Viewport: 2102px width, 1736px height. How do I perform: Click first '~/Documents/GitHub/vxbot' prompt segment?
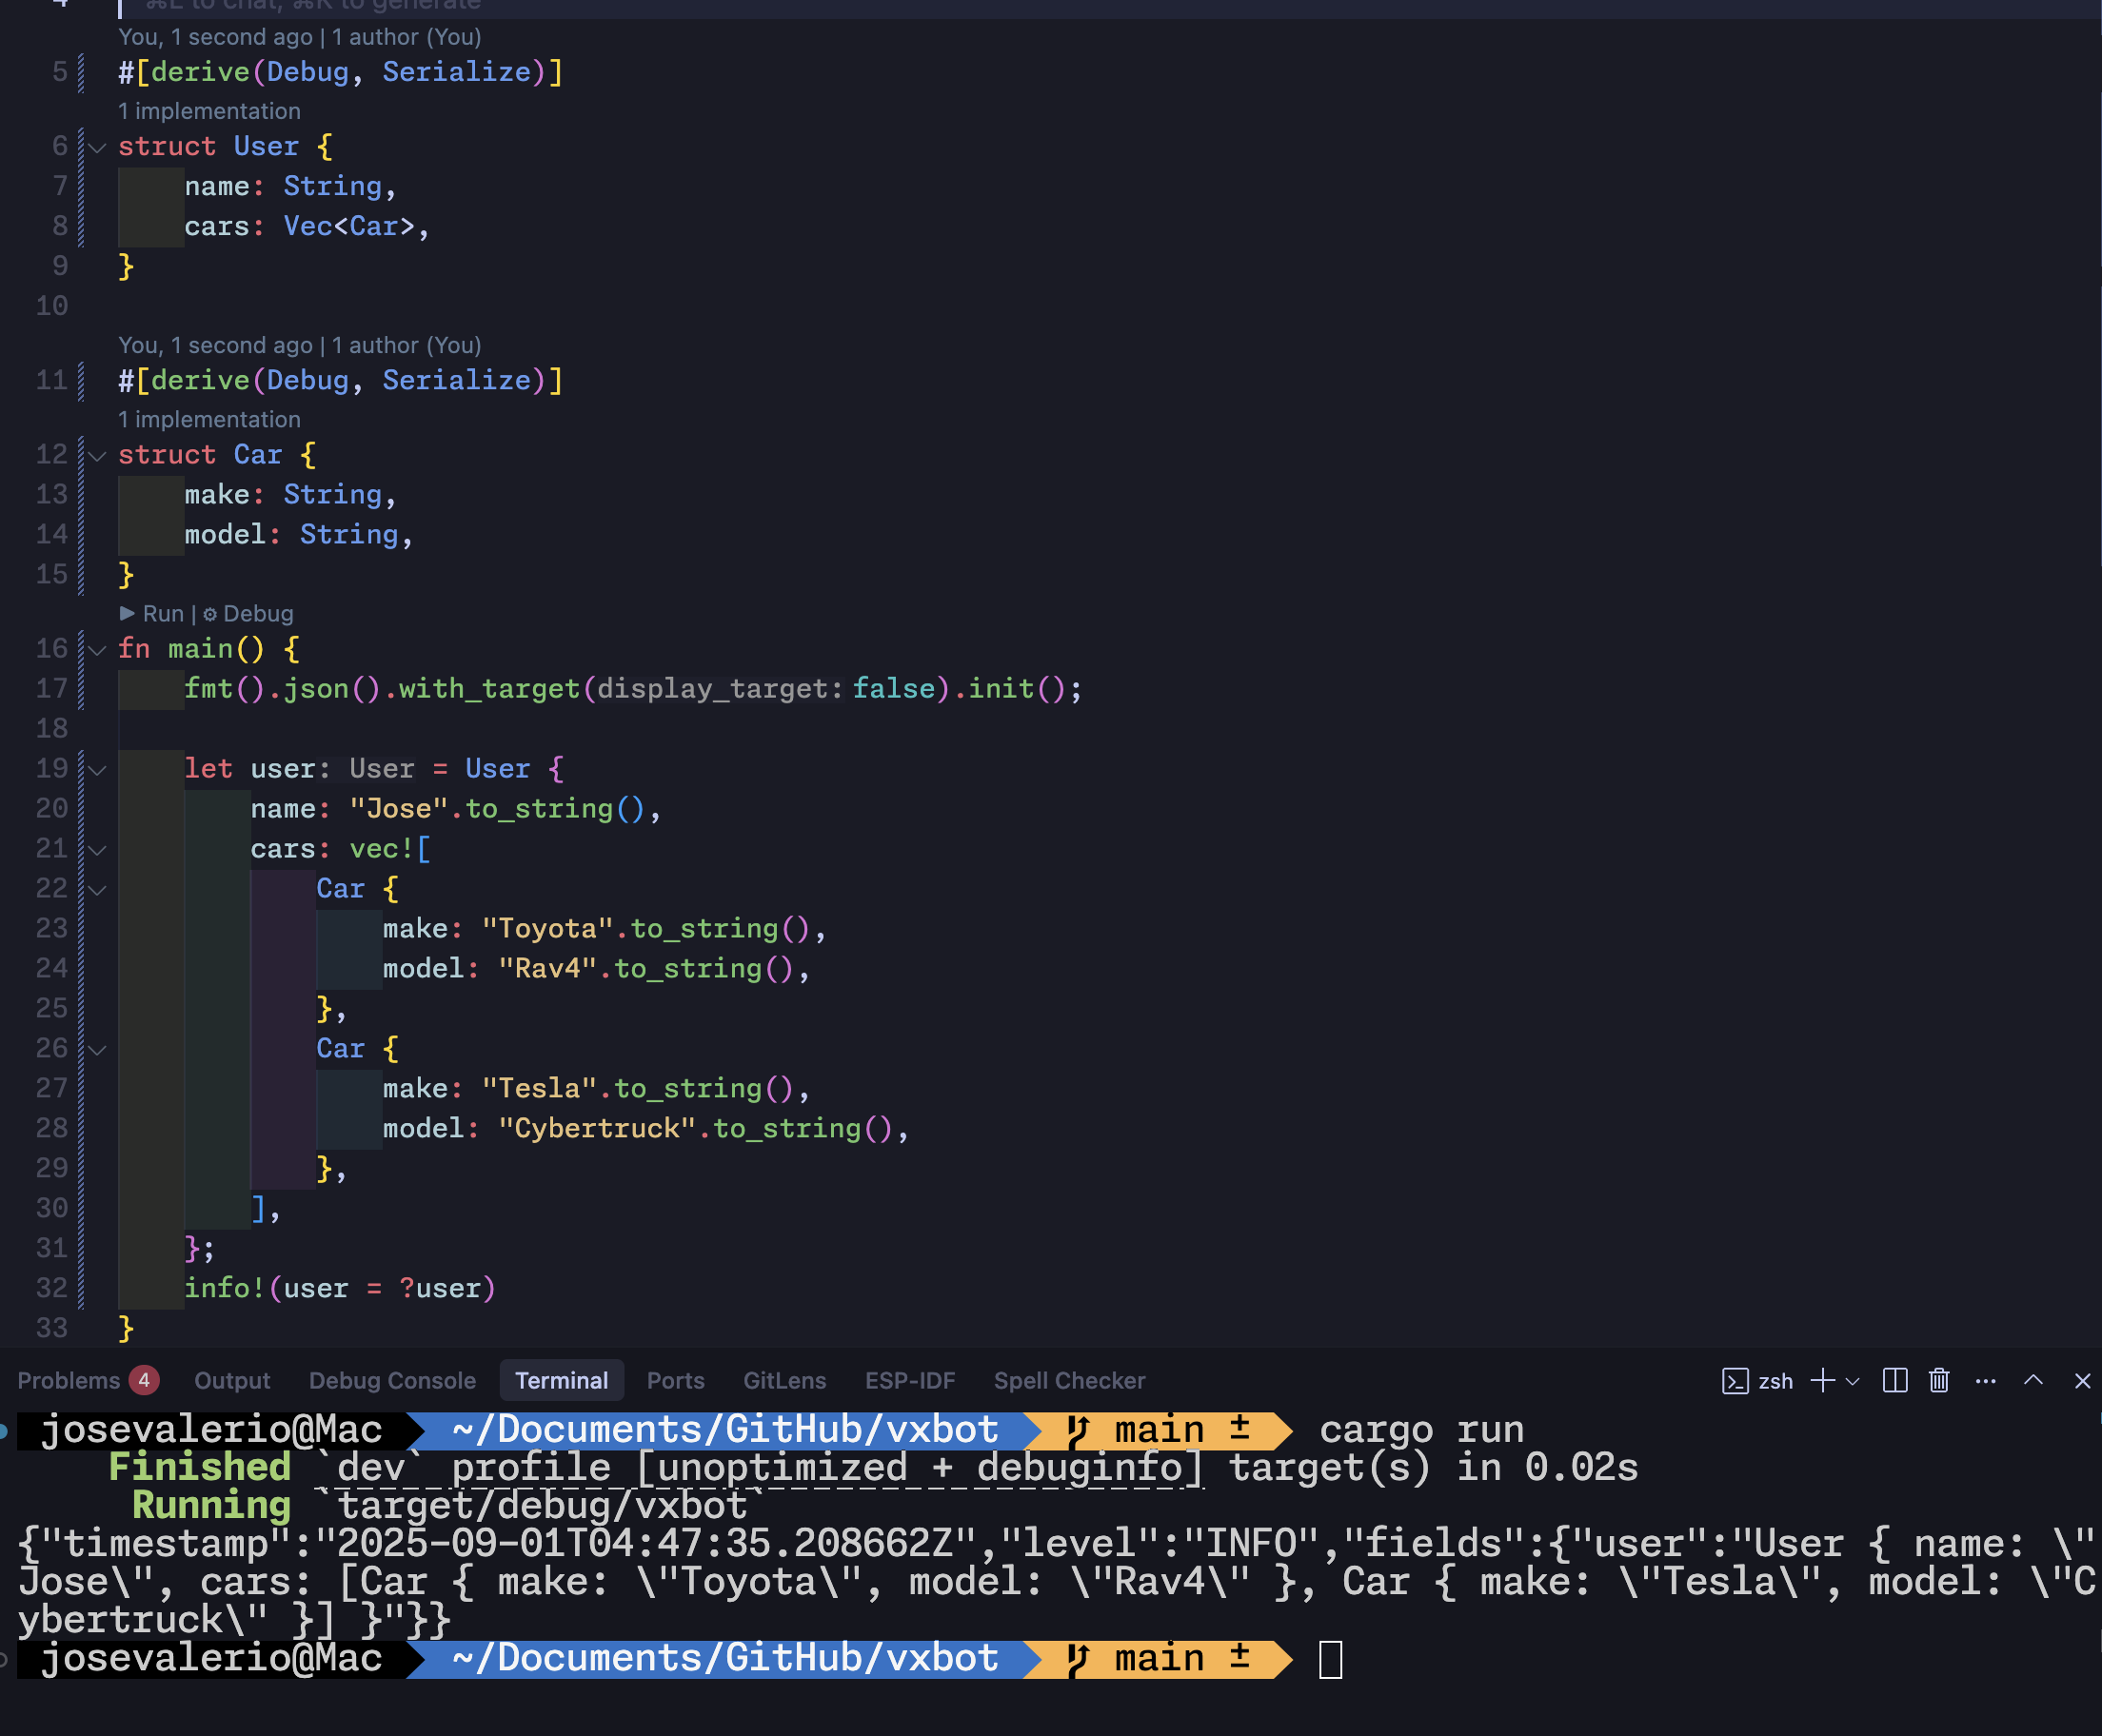(x=726, y=1430)
